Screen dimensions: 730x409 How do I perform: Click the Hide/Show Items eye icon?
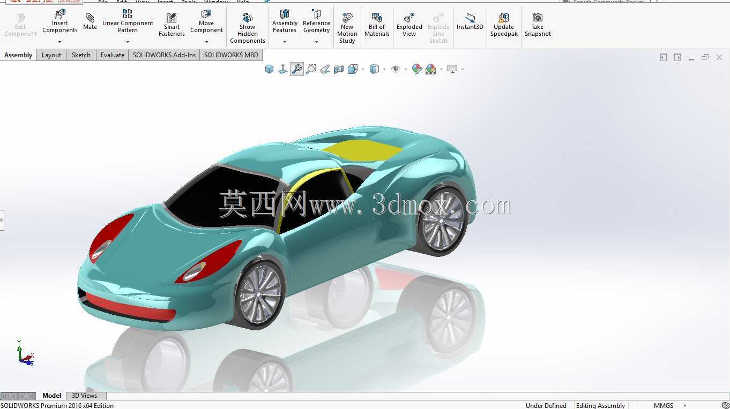coord(396,69)
